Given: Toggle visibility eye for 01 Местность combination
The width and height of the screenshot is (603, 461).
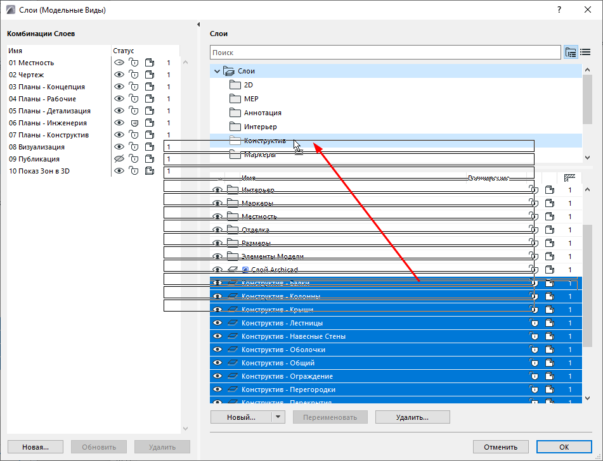Looking at the screenshot, I should point(119,63).
